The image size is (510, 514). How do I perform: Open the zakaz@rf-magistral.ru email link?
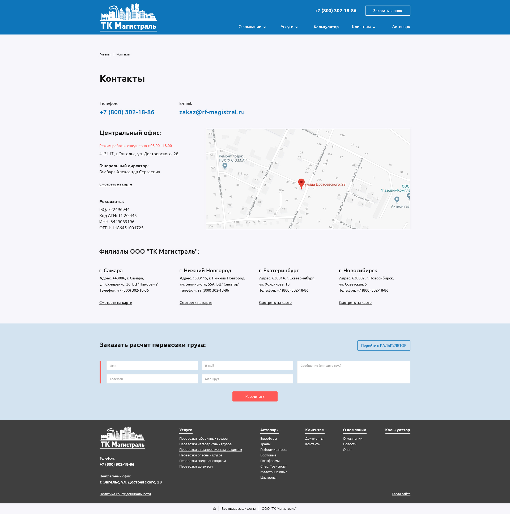pos(212,112)
